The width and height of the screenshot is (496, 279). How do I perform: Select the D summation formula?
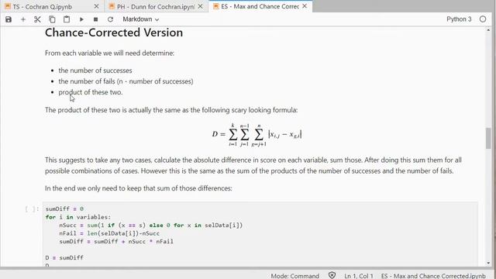click(257, 134)
